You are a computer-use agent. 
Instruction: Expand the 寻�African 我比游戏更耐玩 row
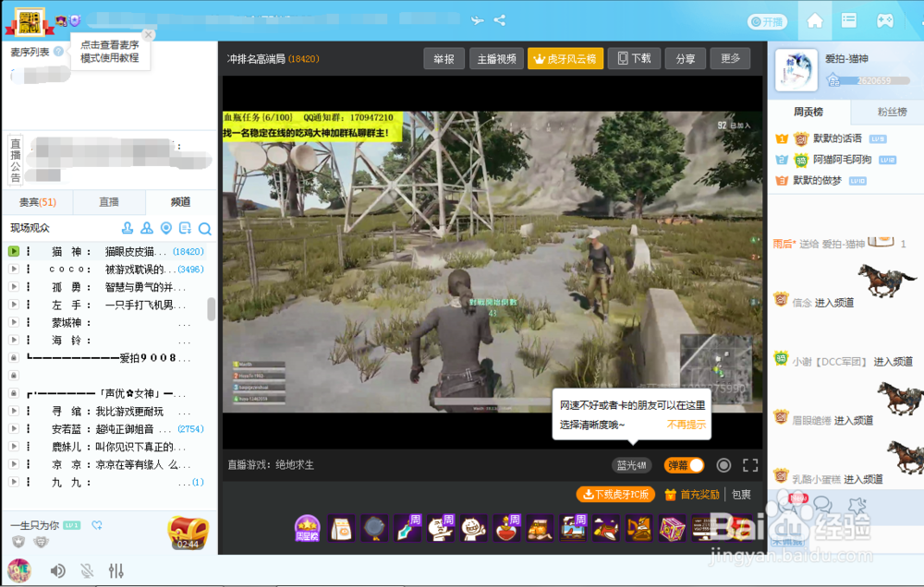tap(14, 411)
